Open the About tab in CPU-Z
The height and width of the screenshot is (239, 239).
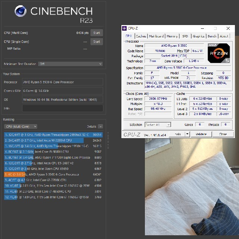[x=224, y=36]
